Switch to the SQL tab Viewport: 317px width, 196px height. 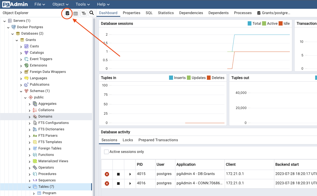coord(149,13)
